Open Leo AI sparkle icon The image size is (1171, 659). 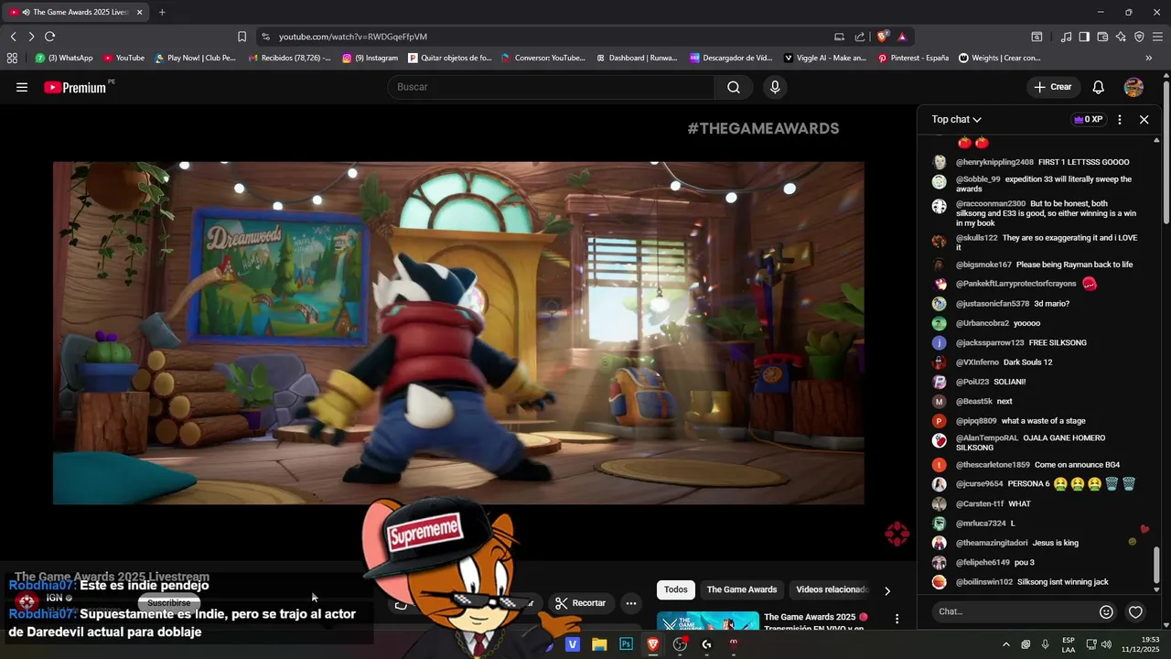coord(1121,37)
